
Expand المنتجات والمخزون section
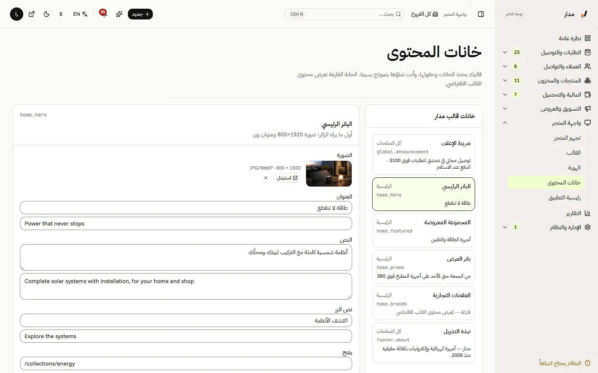(x=547, y=80)
